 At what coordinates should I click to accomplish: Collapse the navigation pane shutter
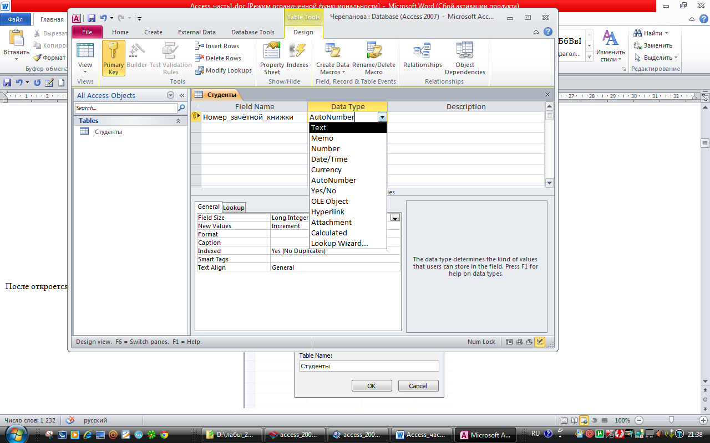[181, 95]
